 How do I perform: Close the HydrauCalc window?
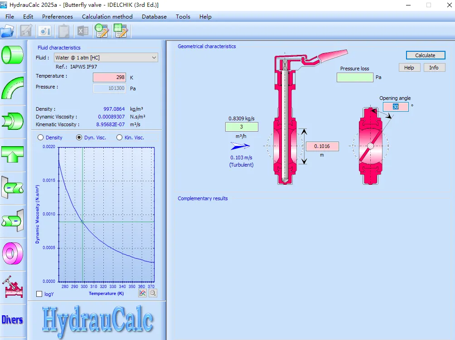tap(449, 5)
